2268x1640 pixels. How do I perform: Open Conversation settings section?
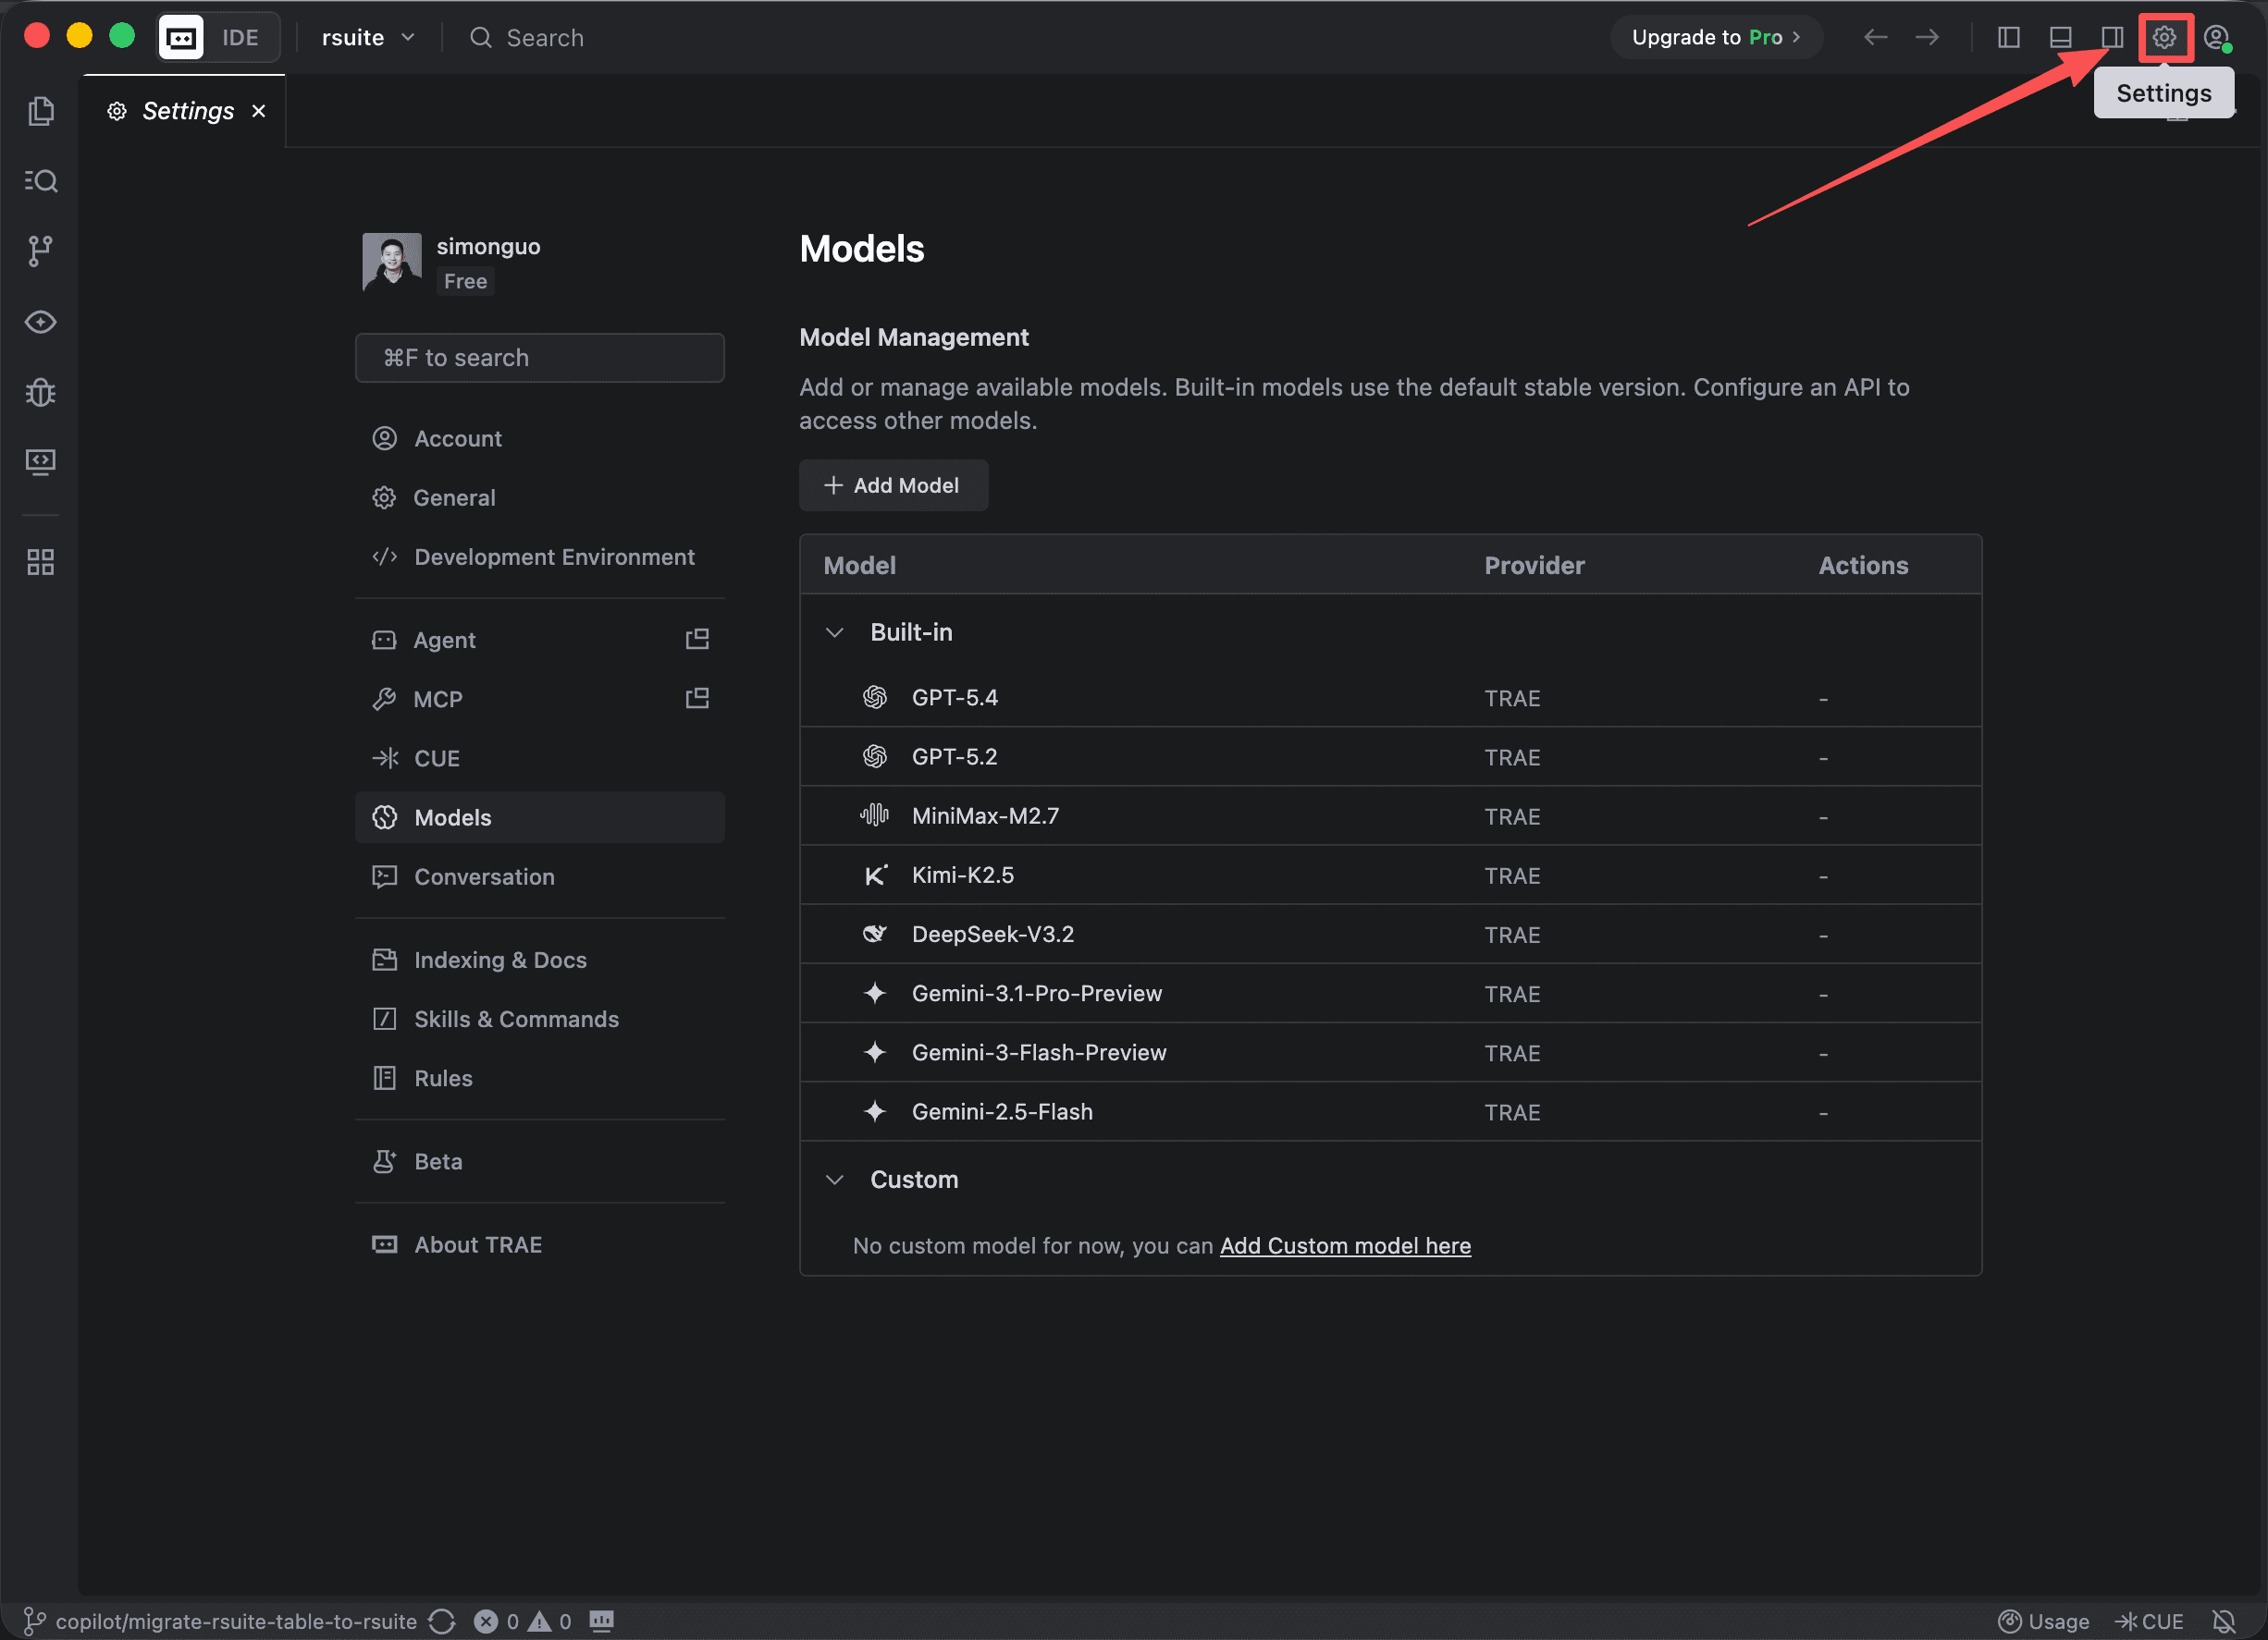coord(540,876)
